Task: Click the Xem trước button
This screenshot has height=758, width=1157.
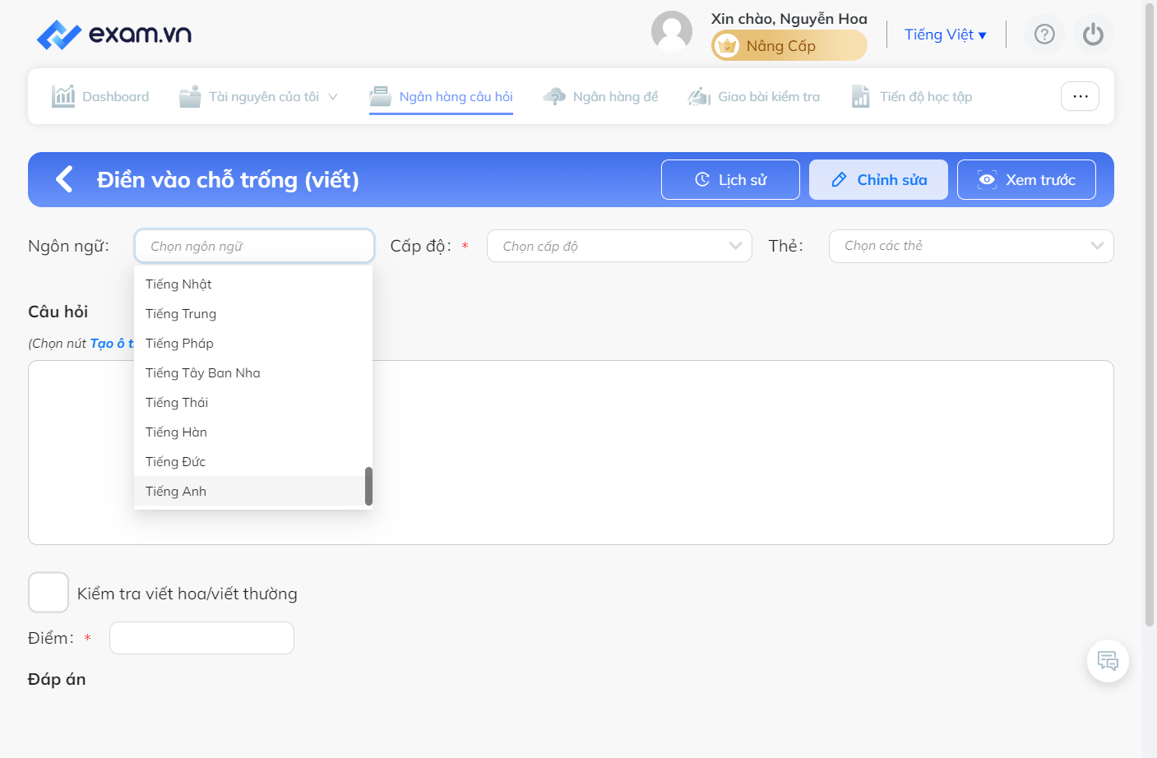Action: [x=1026, y=179]
